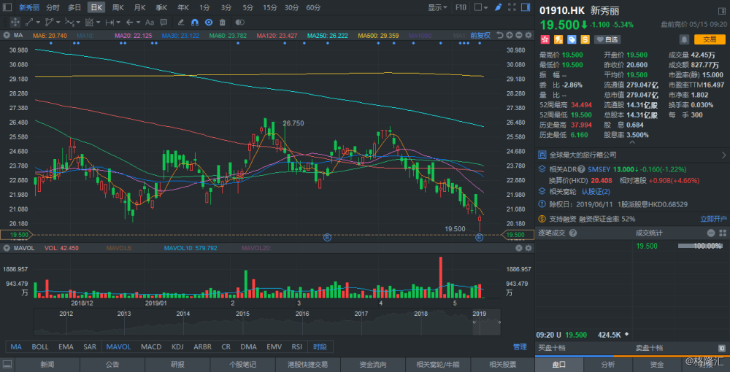The image size is (730, 372).
Task: Click the trash icon in drawing toolbar
Action: [222, 23]
